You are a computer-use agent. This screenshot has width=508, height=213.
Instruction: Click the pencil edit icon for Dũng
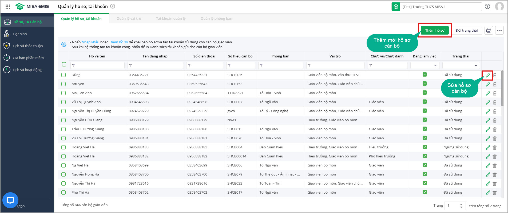[x=488, y=75]
